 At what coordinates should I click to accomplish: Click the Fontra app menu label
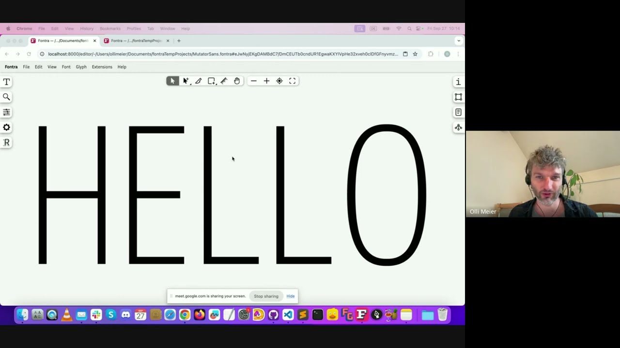[x=11, y=67]
